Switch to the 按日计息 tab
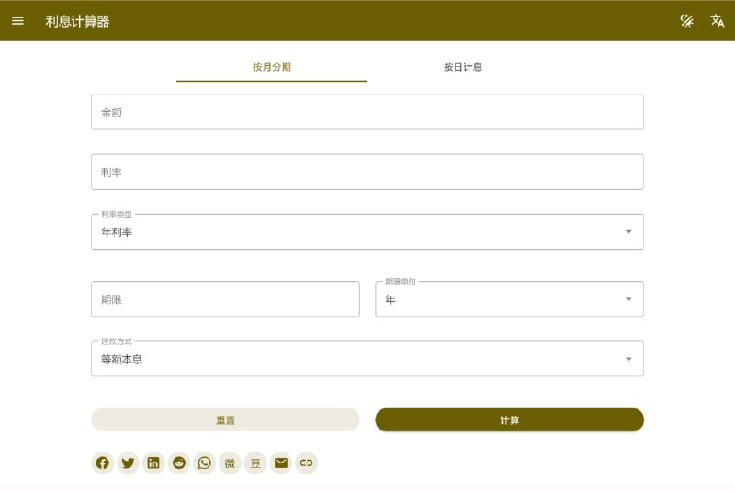Image resolution: width=735 pixels, height=491 pixels. click(x=463, y=67)
